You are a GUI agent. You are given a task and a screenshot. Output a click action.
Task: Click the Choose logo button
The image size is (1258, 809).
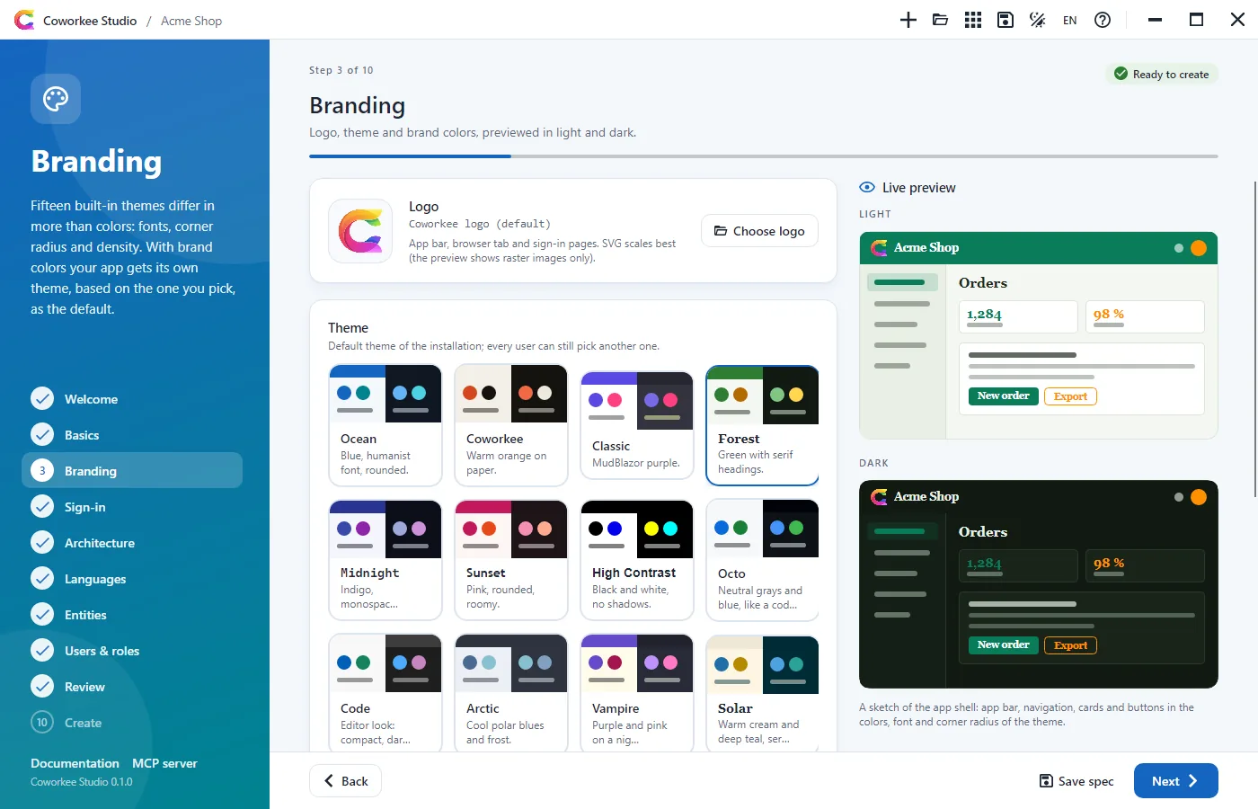pos(759,231)
